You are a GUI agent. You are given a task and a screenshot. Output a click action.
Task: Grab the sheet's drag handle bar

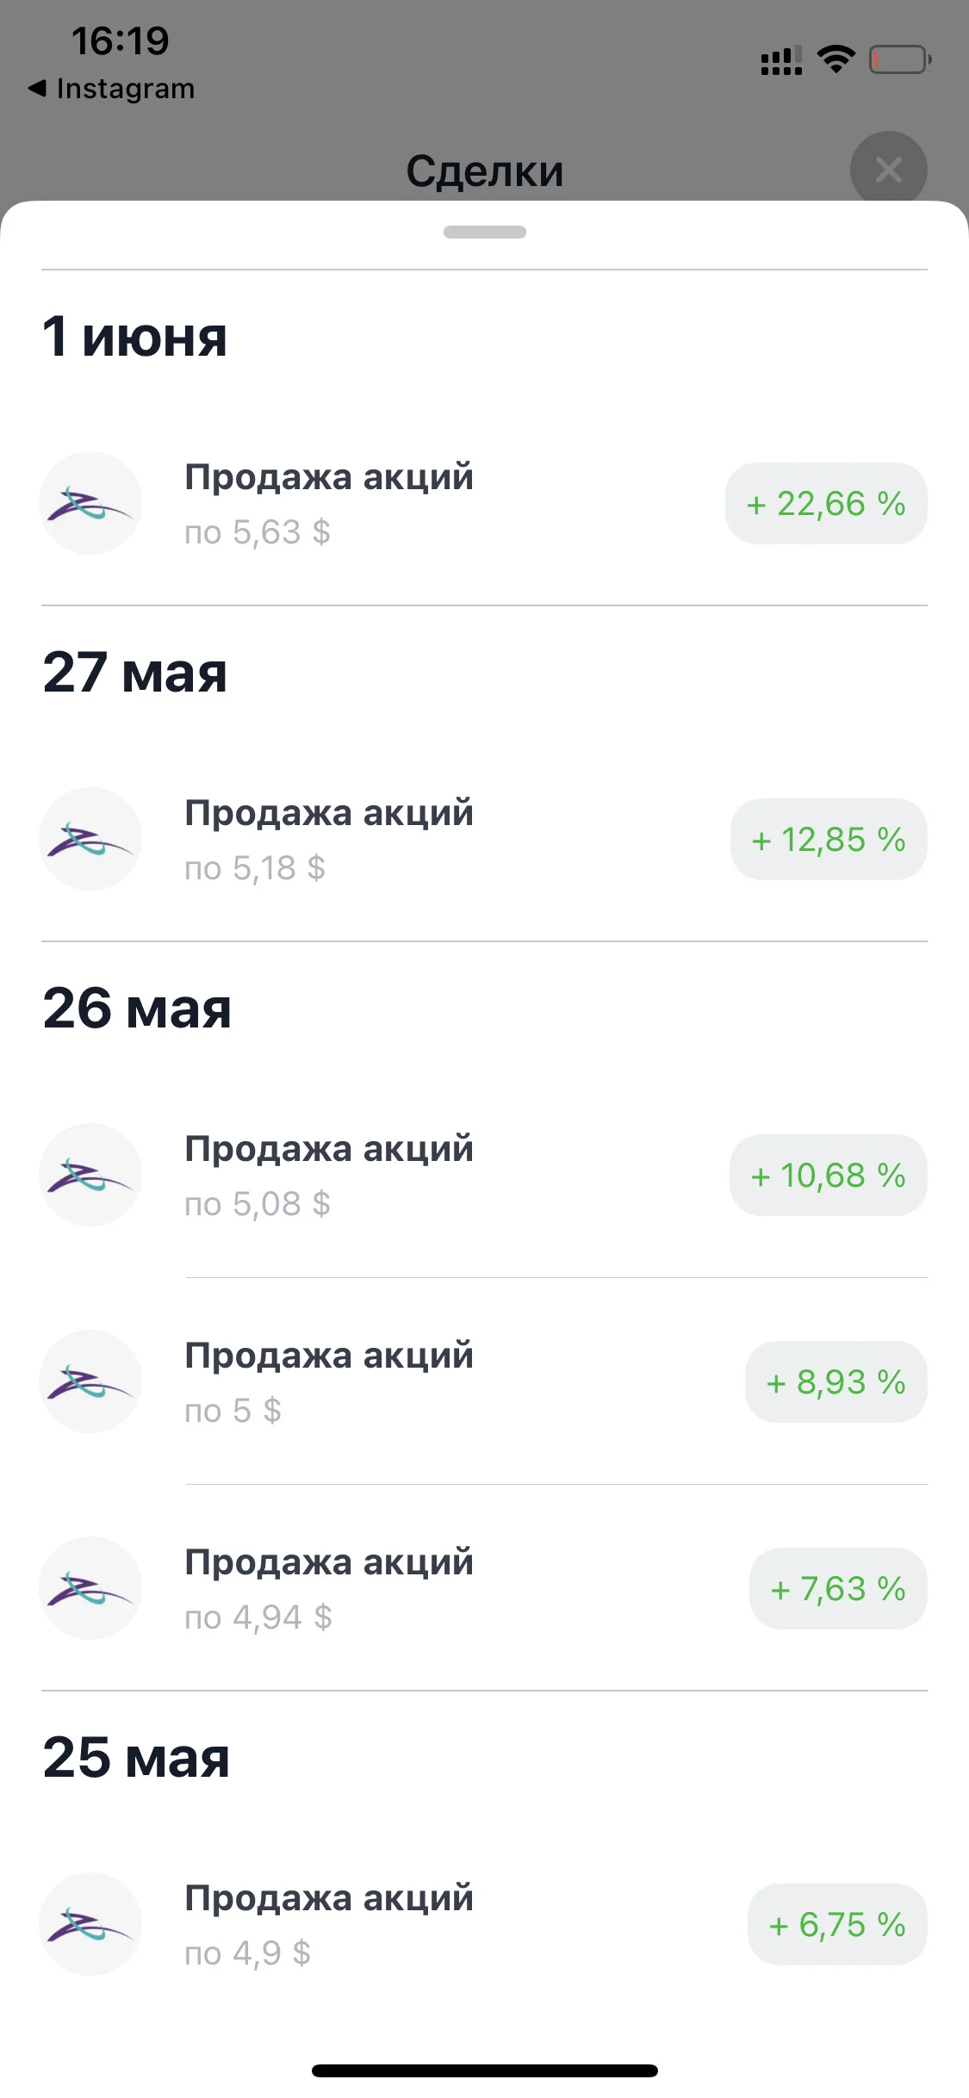pyautogui.click(x=485, y=232)
